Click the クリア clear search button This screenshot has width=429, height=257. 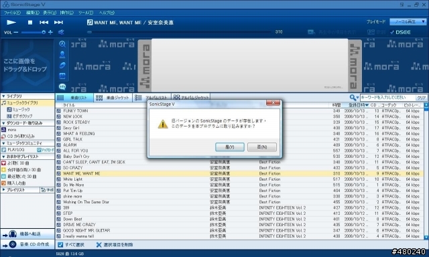421,98
